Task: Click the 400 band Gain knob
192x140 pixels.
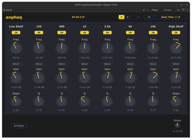Action: click(62, 78)
